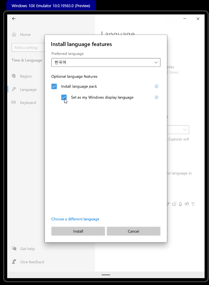The width and height of the screenshot is (209, 285).
Task: Minimize the Settings window
Action: 185,18
